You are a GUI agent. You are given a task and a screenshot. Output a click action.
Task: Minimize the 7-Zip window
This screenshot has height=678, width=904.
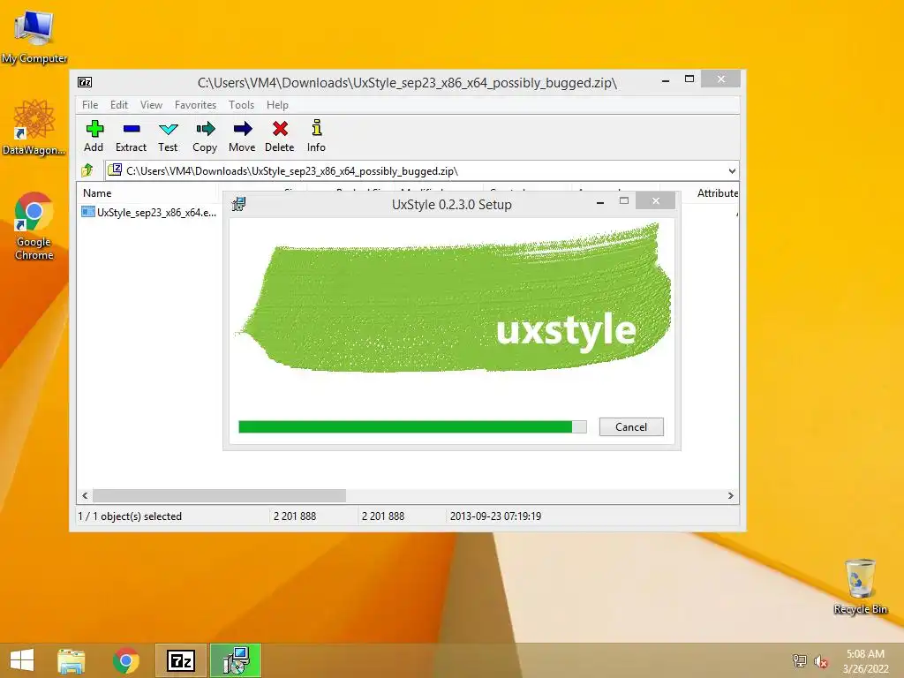tap(666, 79)
